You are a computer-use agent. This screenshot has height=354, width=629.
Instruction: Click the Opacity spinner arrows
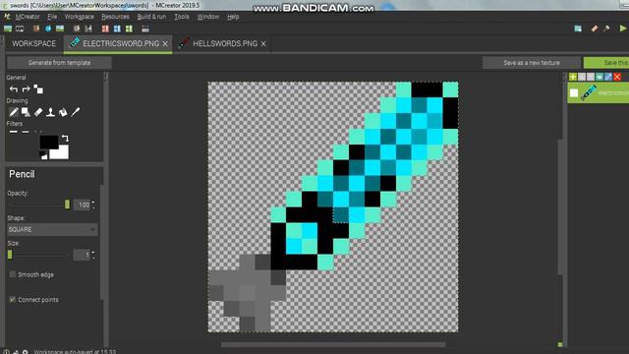click(x=93, y=205)
